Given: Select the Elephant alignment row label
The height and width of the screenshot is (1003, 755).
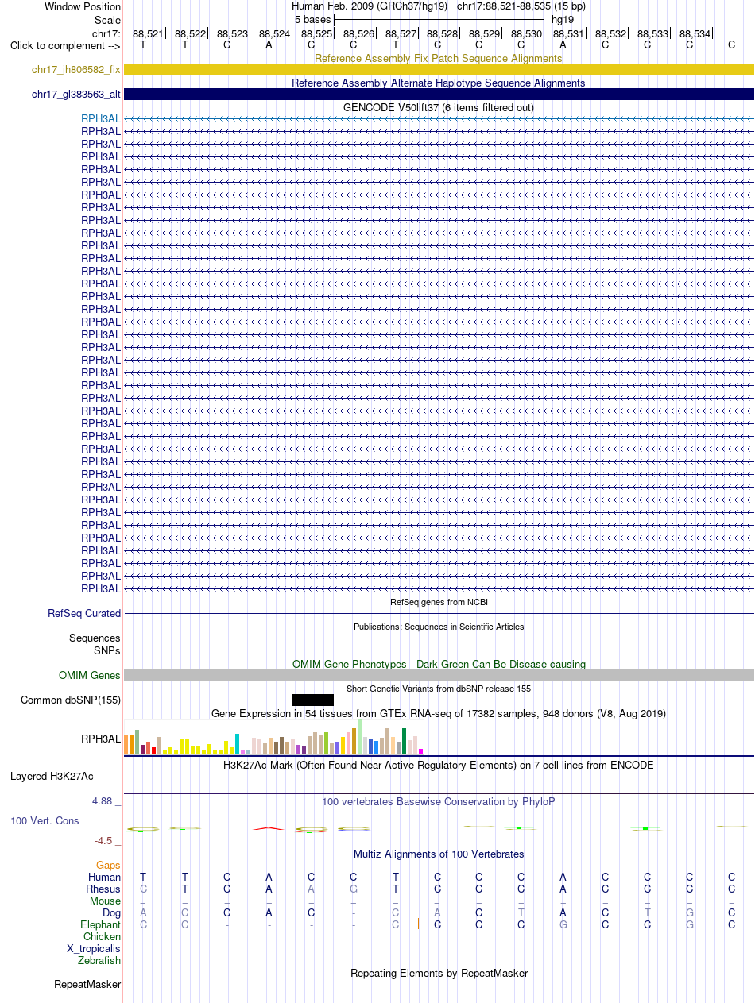Looking at the screenshot, I should coord(100,924).
